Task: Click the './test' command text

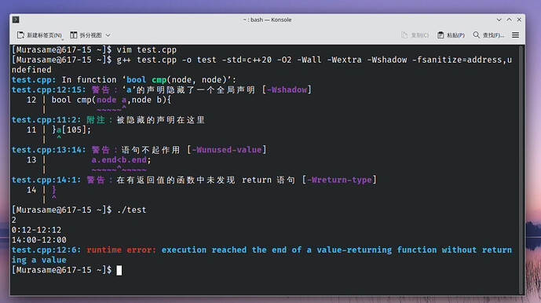Action: tap(131, 210)
